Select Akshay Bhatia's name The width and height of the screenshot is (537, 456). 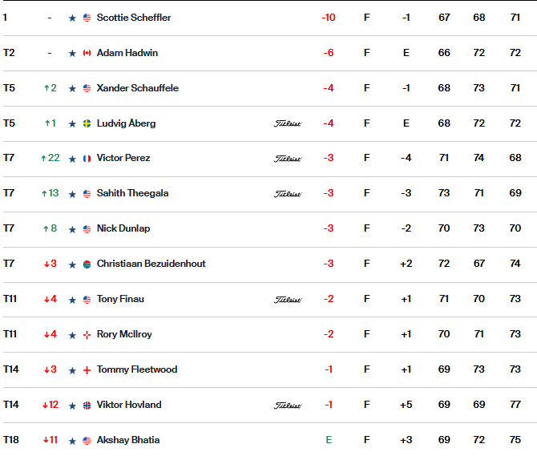[128, 440]
